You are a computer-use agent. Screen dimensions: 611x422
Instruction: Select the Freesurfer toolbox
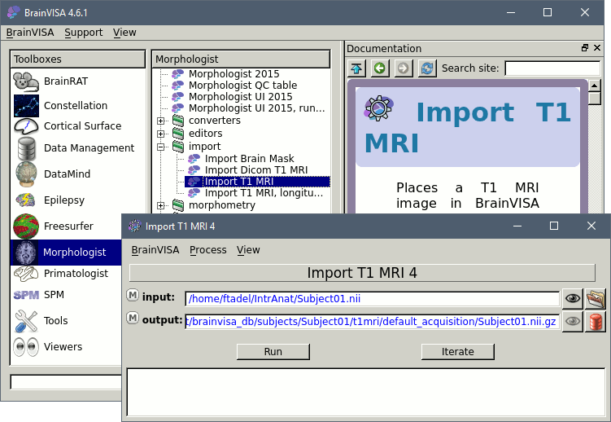click(x=68, y=226)
